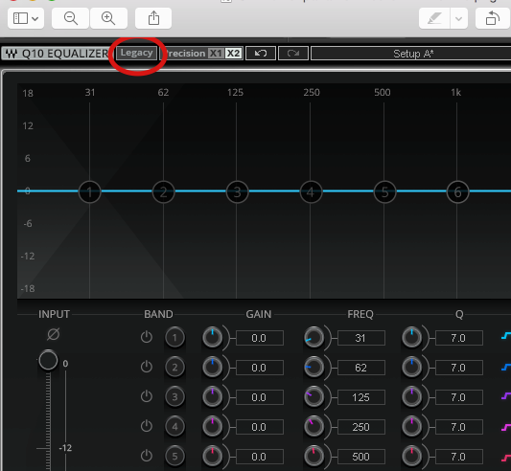Click band 4 frequency knob

tap(314, 426)
